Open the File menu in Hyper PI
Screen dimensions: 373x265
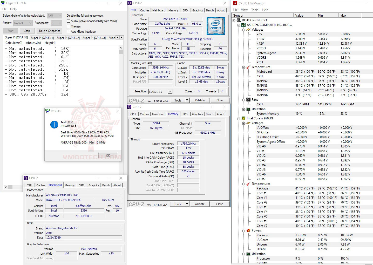[x=4, y=9]
